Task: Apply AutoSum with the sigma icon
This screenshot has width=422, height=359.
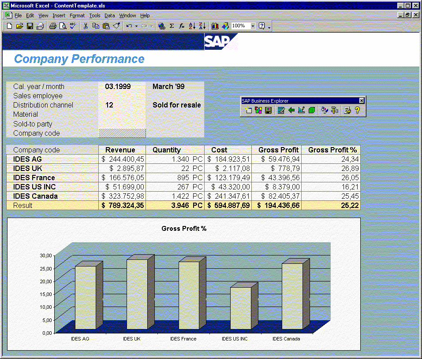Action: click(172, 26)
